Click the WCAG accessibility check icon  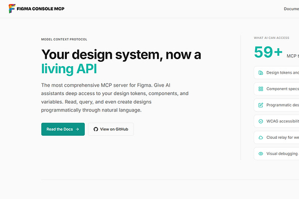[261, 121]
